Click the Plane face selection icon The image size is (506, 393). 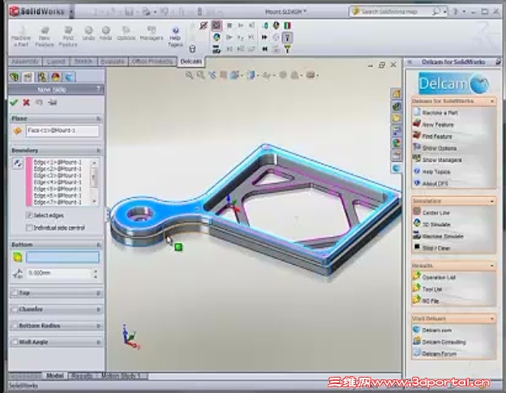(17, 130)
